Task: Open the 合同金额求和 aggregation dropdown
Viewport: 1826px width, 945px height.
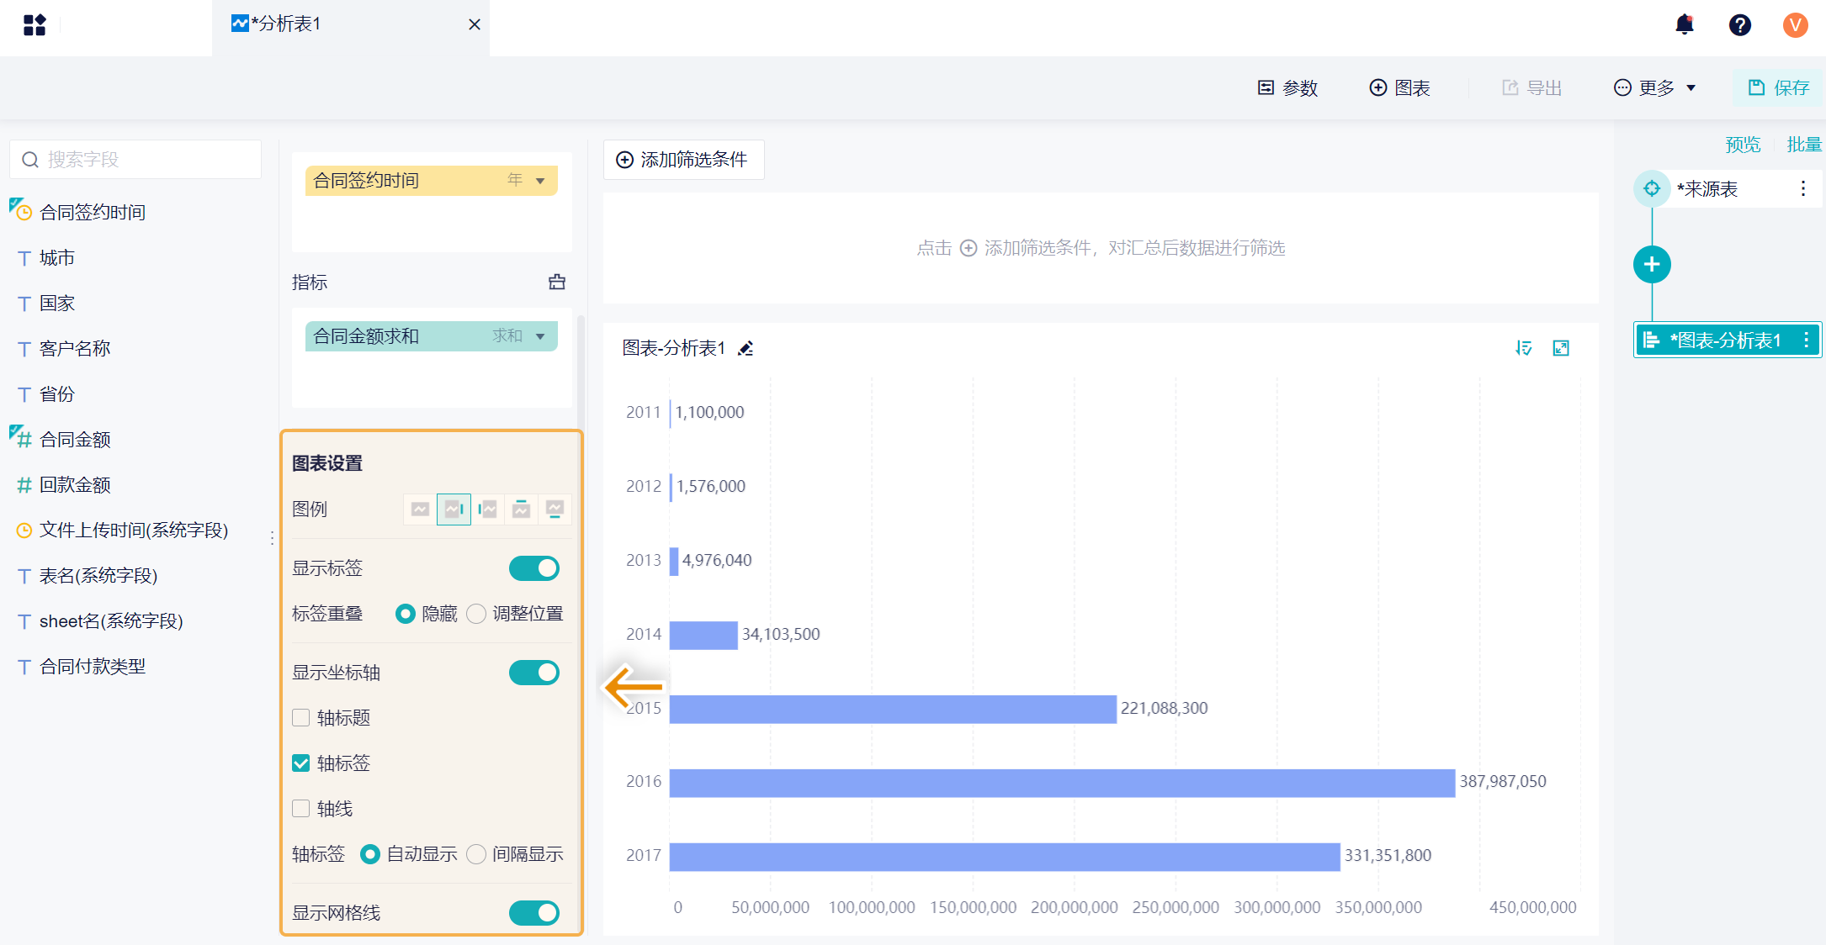Action: 540,336
